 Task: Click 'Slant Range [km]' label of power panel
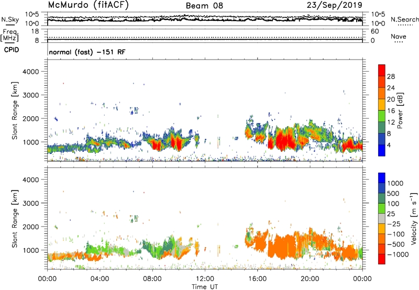[x=15, y=110]
